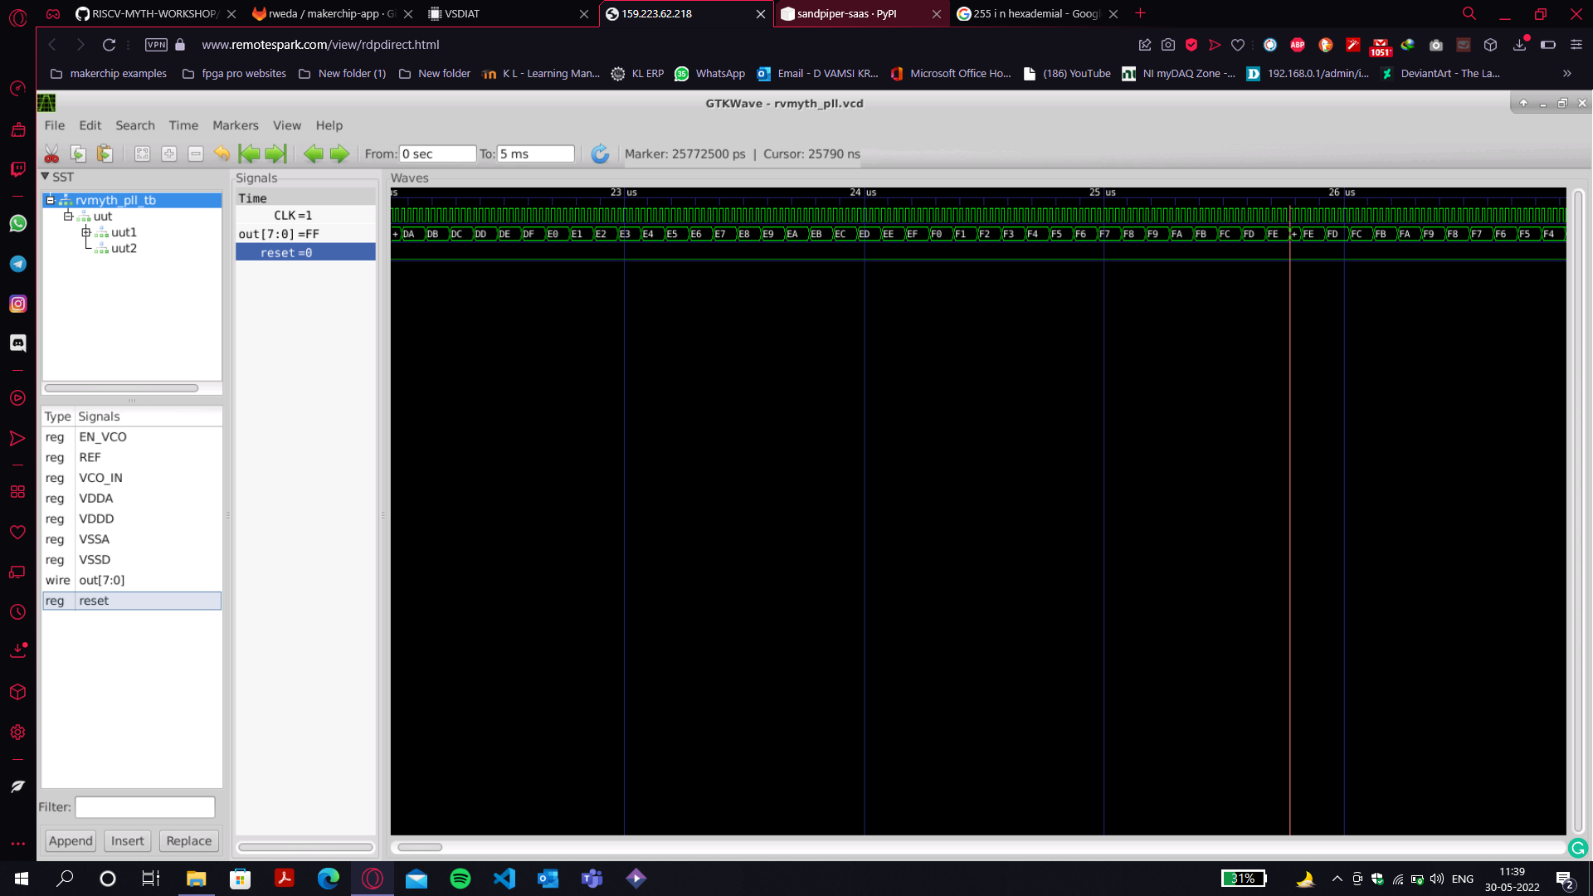Open the Markers menu
Viewport: 1593px width, 896px height.
[x=235, y=125]
